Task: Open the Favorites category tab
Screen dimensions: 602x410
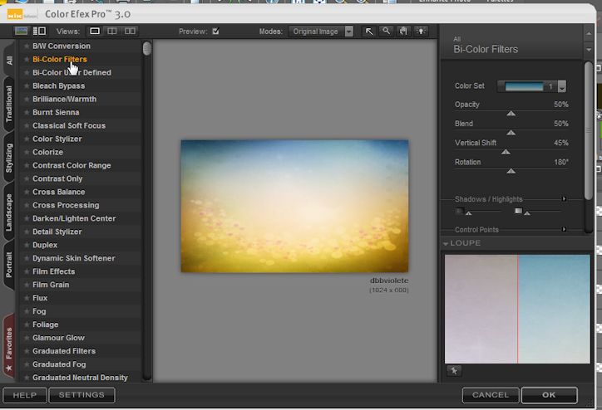Action: tap(9, 348)
